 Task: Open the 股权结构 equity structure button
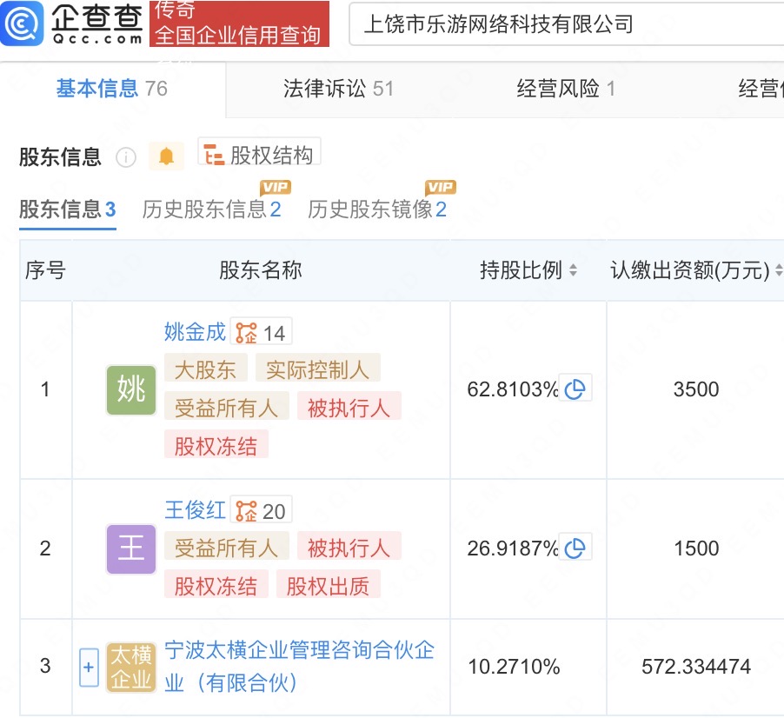click(x=259, y=155)
